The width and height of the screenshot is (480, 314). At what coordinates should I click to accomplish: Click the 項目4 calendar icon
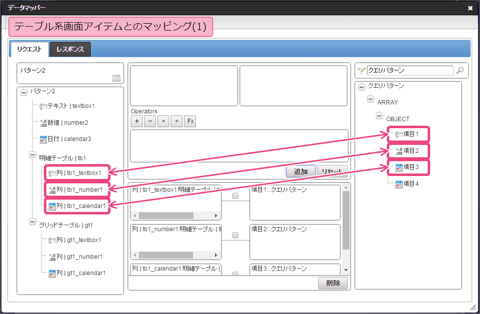pyautogui.click(x=399, y=184)
